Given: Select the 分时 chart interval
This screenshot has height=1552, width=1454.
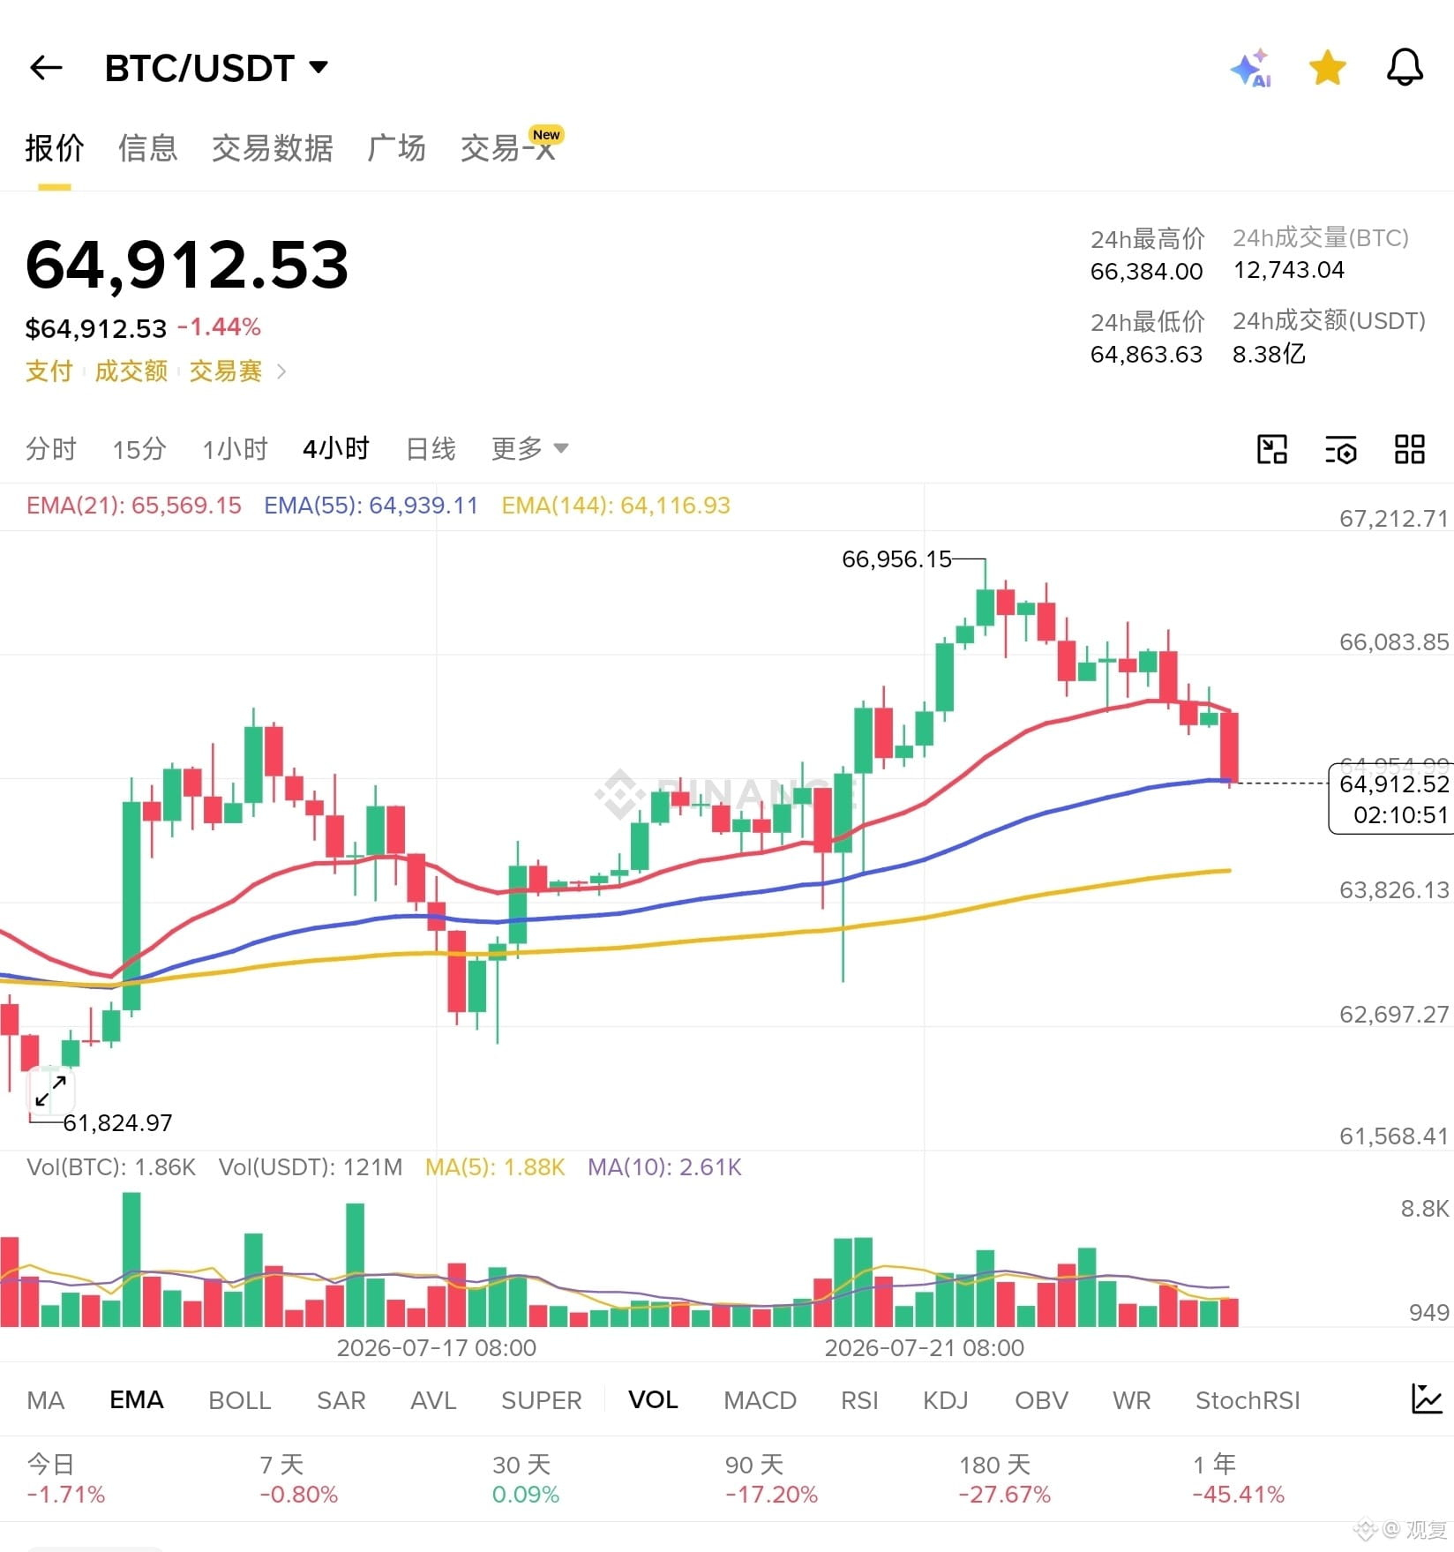Looking at the screenshot, I should click(51, 448).
